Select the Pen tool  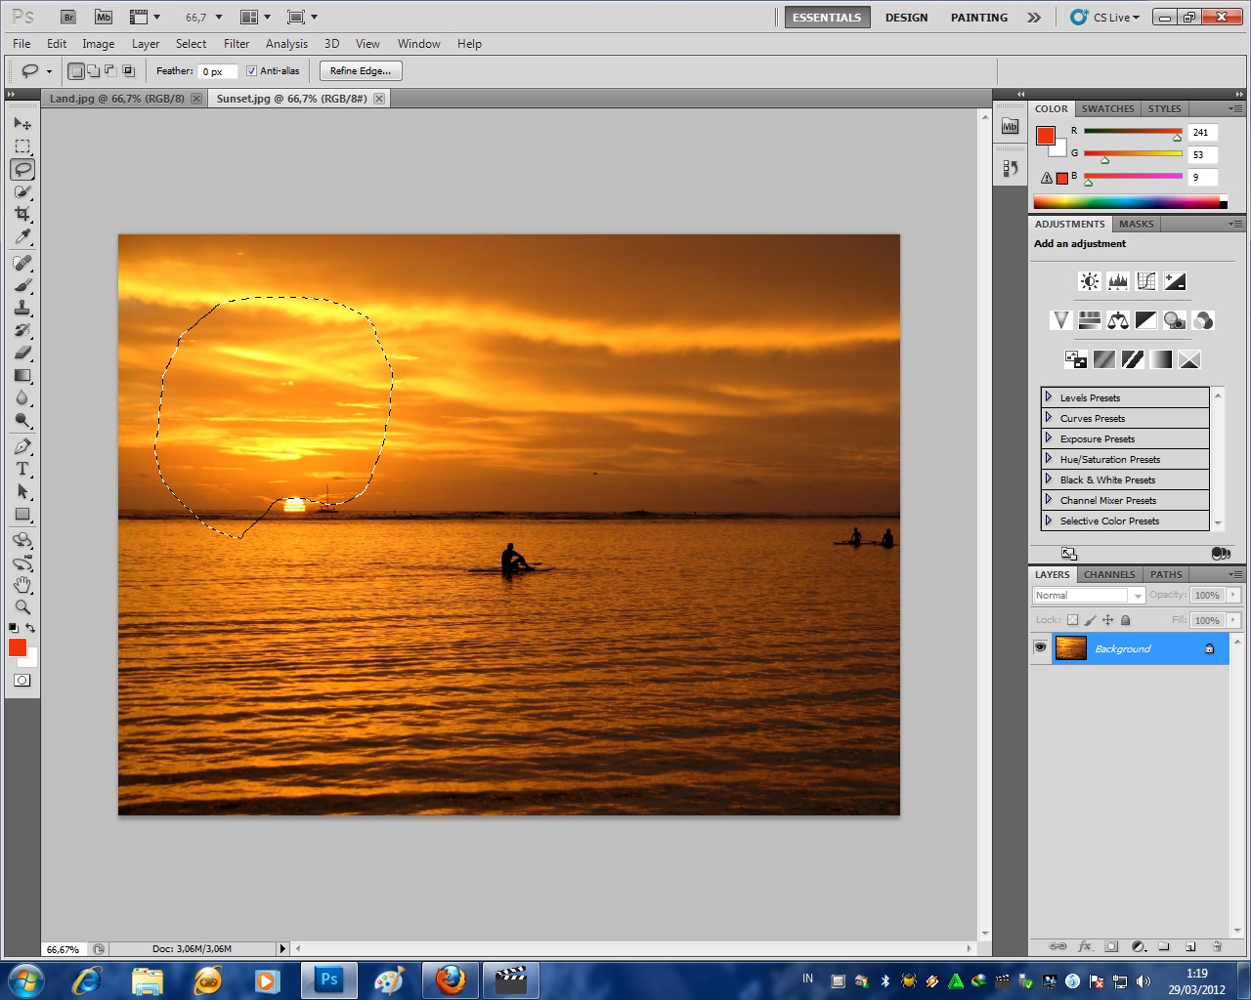point(22,446)
